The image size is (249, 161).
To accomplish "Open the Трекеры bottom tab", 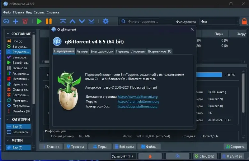I will click(x=75, y=147).
